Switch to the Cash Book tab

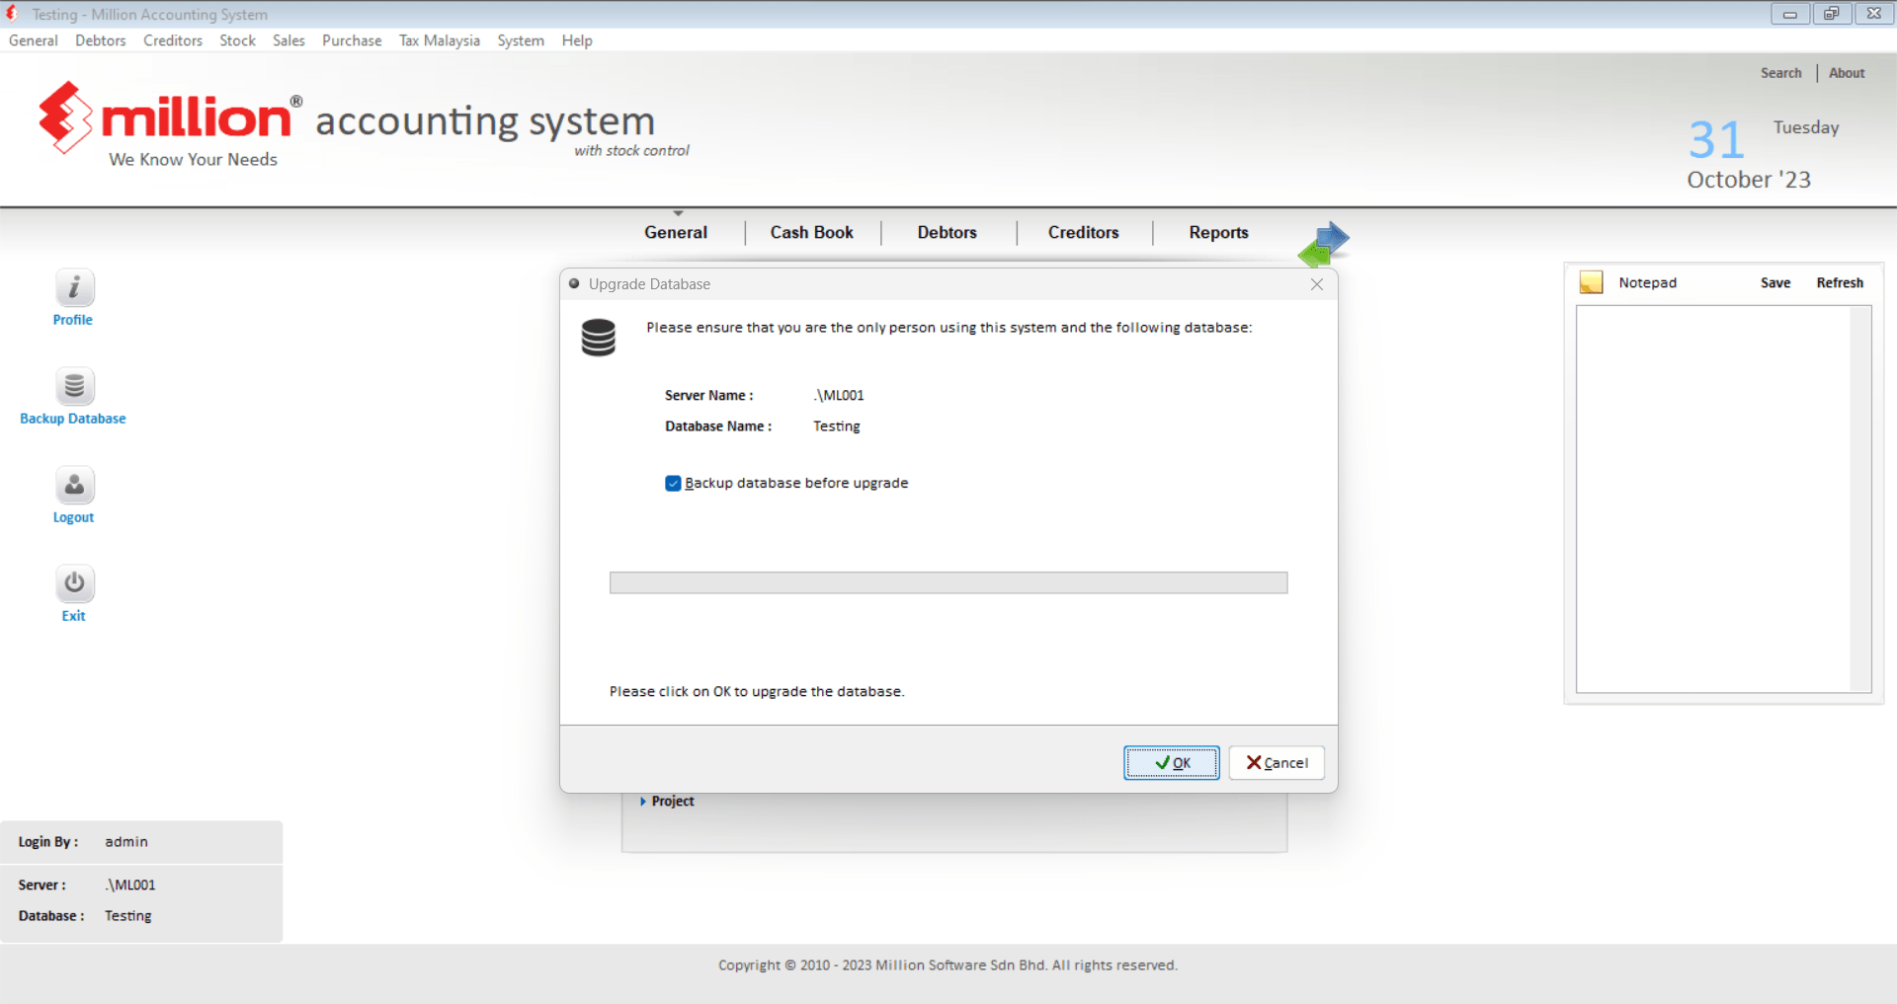pyautogui.click(x=811, y=233)
